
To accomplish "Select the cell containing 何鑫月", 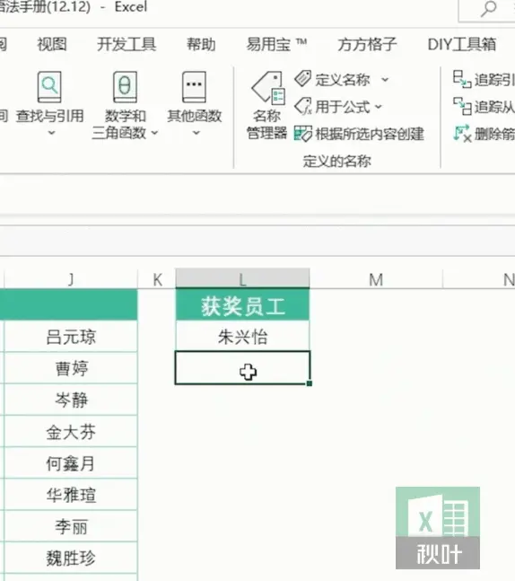I will (71, 462).
